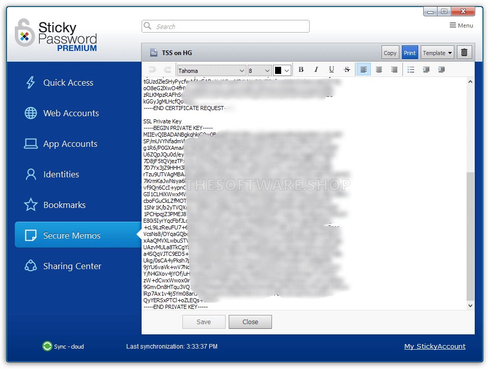
Task: Click the Sync - cloud label
Action: 69,346
